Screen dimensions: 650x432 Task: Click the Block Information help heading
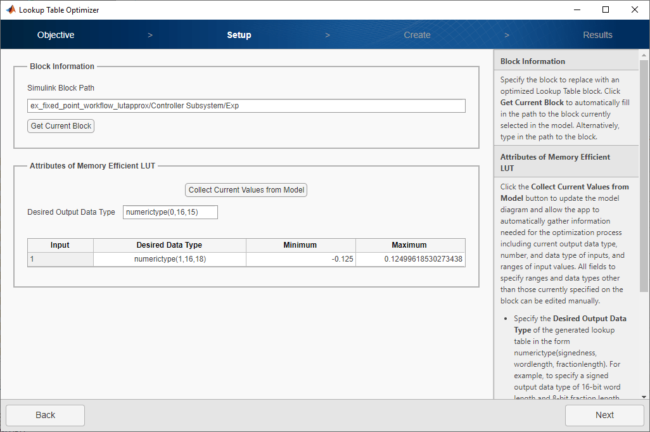coord(532,61)
